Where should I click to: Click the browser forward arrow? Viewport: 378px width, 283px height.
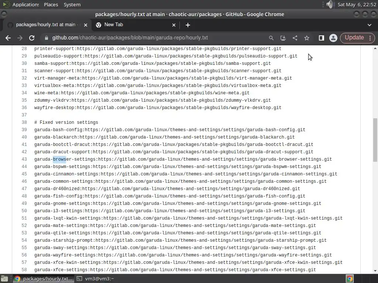click(x=20, y=38)
